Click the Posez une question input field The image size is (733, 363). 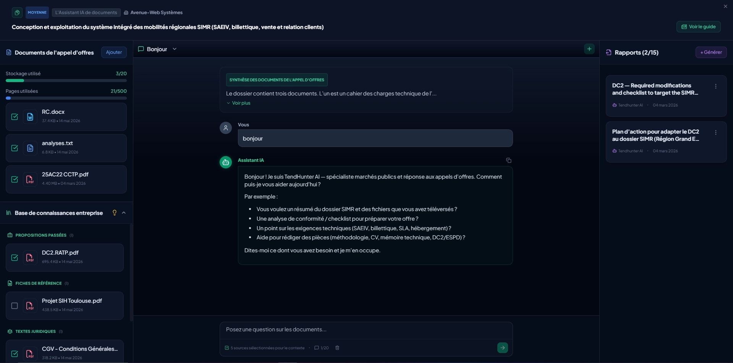366,329
